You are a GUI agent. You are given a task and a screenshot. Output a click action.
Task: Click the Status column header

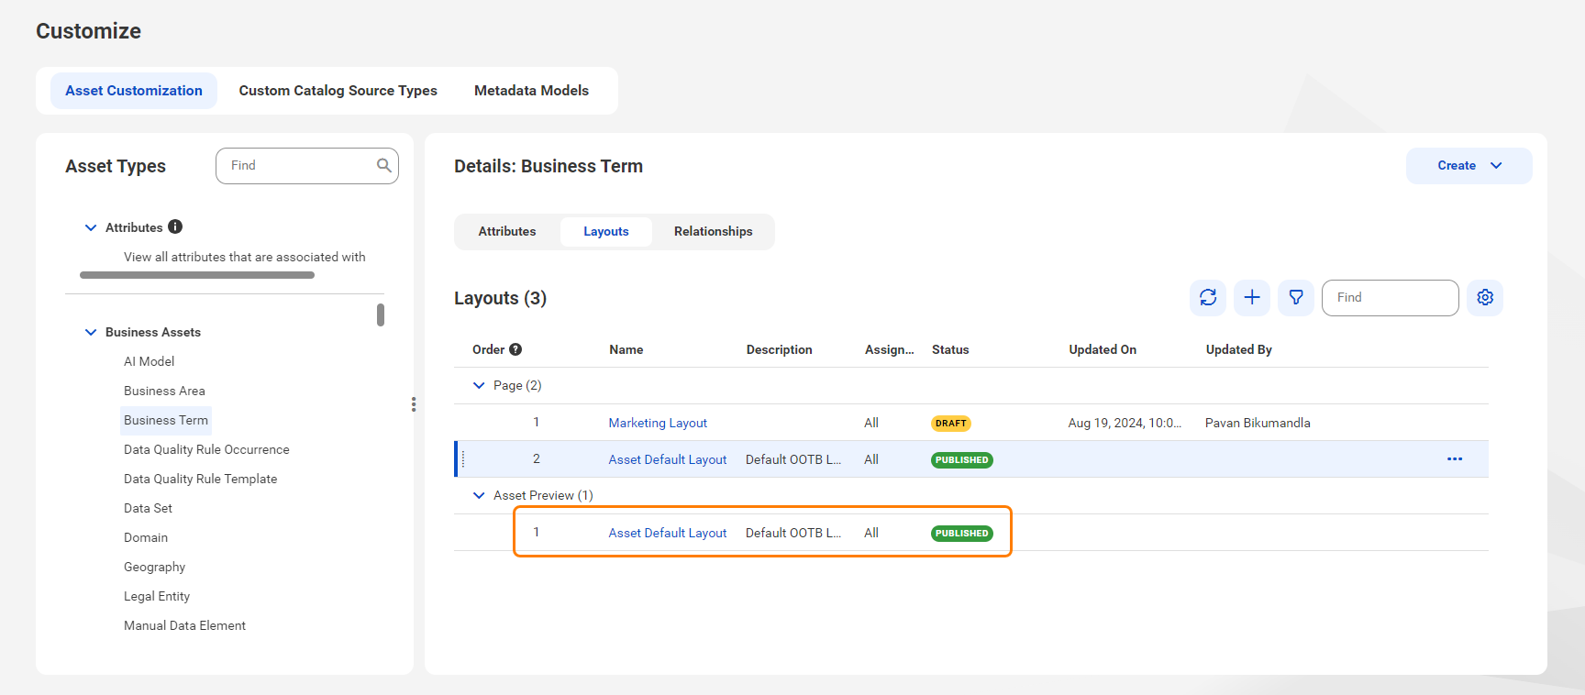950,349
